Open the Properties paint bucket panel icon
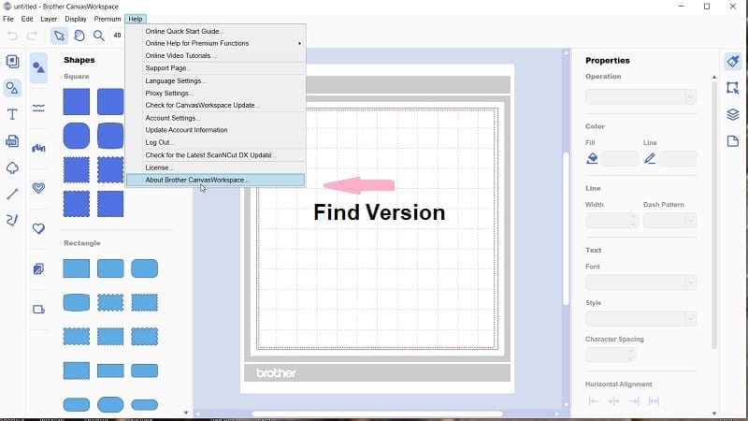The height and width of the screenshot is (421, 748). point(733,61)
